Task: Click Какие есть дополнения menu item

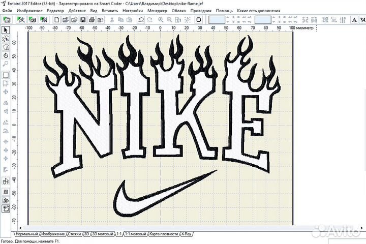Action: click(x=258, y=10)
